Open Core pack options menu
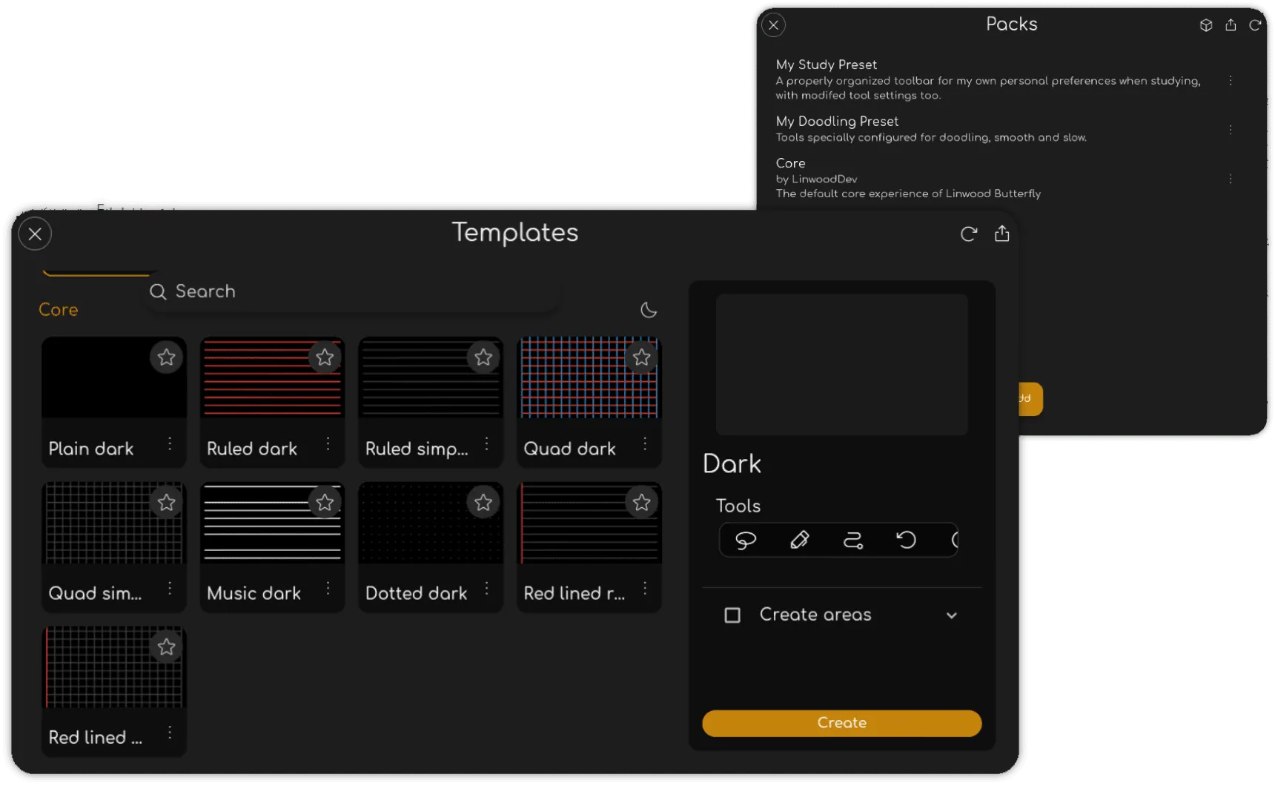 [x=1231, y=179]
